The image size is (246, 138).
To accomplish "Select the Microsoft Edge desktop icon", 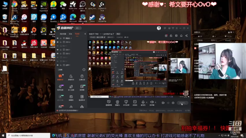I will [73, 19].
